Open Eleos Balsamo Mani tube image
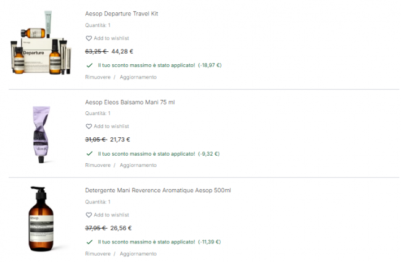Image resolution: width=401 pixels, height=262 pixels. [x=38, y=133]
